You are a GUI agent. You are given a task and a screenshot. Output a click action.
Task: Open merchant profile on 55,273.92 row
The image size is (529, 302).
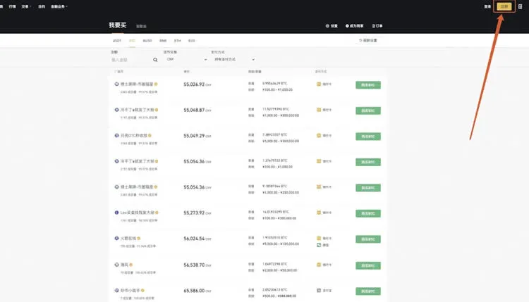(137, 213)
